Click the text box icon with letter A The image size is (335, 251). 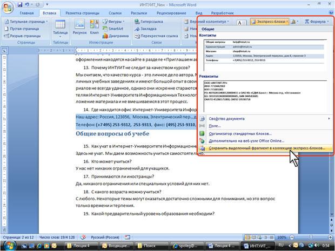click(242, 23)
